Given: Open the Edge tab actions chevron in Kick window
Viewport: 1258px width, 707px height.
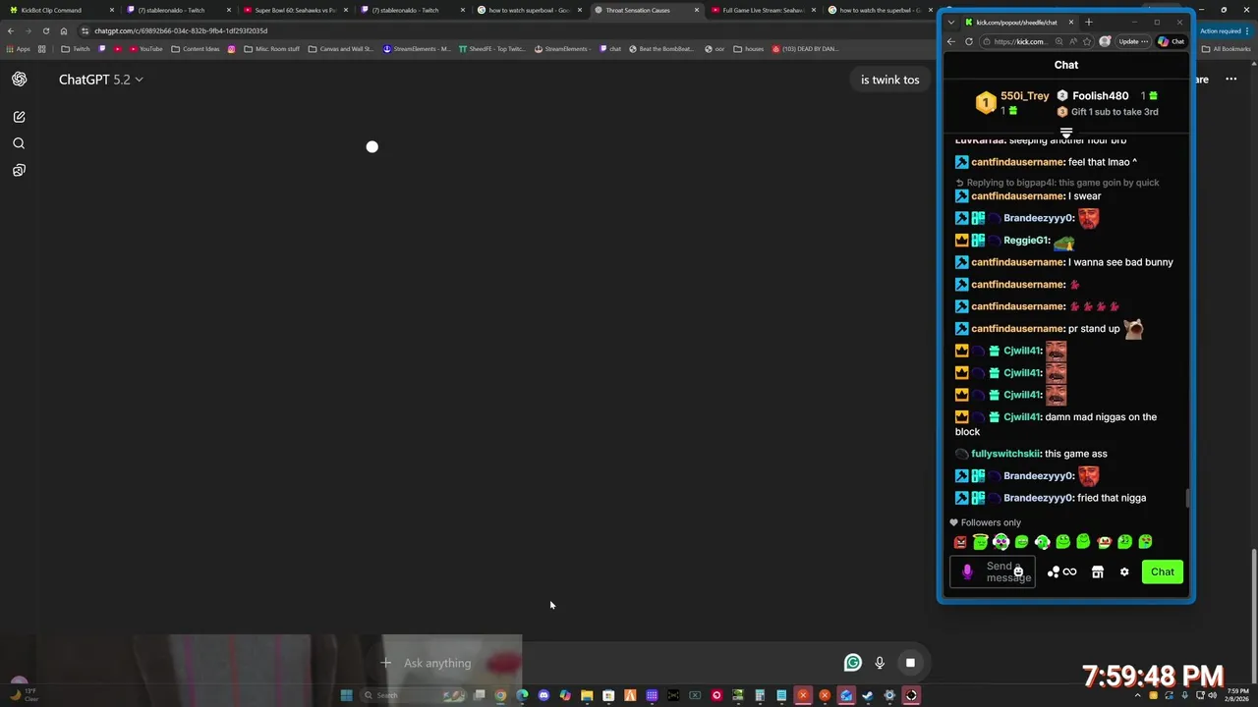Looking at the screenshot, I should click(950, 22).
